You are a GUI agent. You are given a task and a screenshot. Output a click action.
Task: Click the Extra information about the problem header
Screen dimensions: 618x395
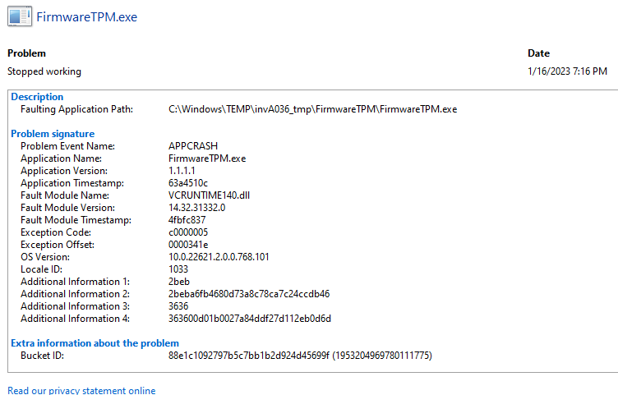pos(95,343)
